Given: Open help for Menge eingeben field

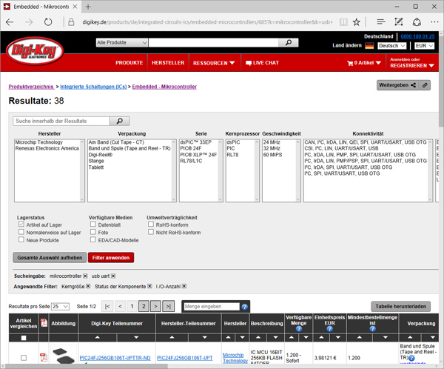Looking at the screenshot, I should (x=245, y=306).
